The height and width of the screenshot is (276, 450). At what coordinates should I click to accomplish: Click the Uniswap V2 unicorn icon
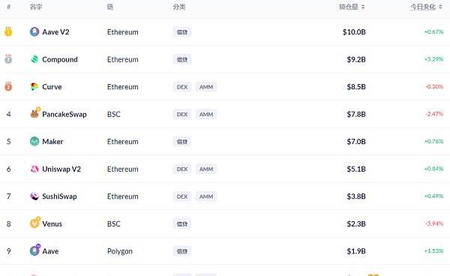[34, 169]
